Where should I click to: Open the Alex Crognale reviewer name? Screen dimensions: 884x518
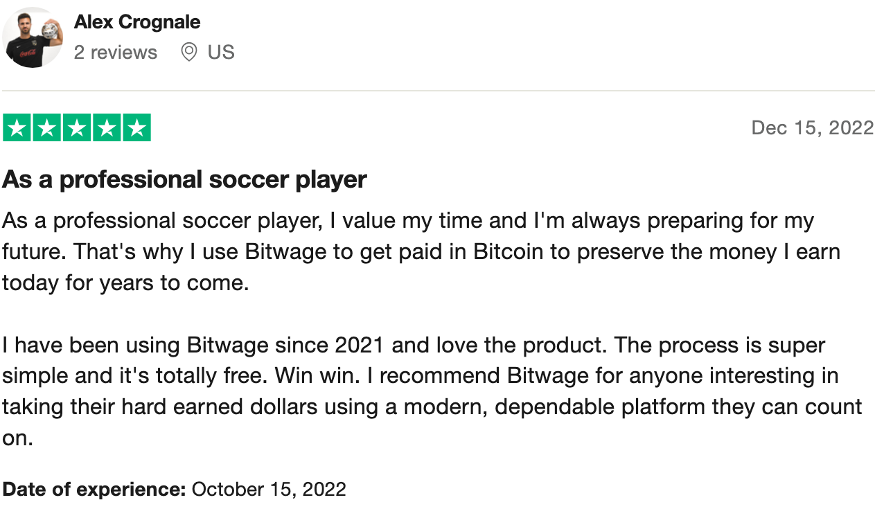[x=137, y=22]
